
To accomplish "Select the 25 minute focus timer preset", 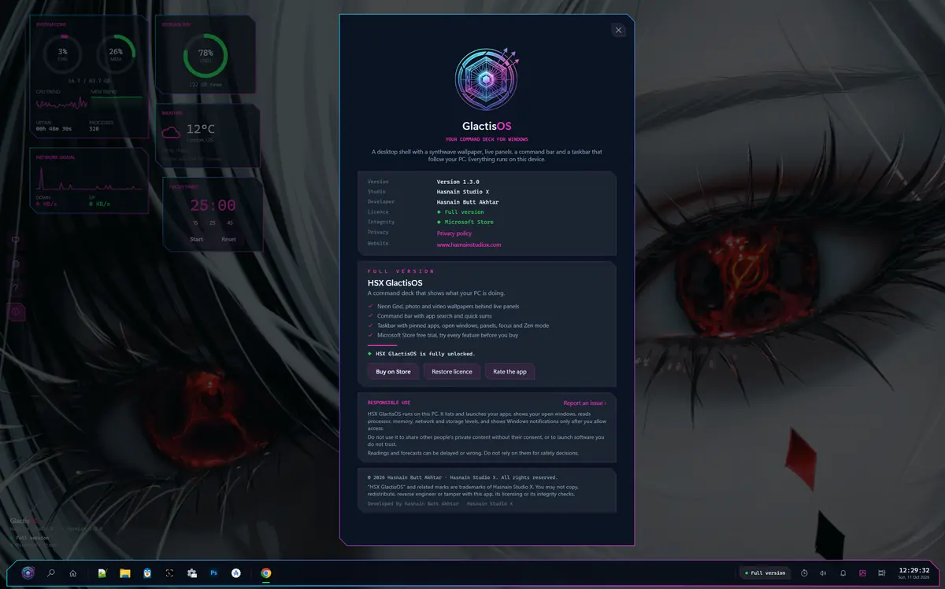I will point(213,223).
